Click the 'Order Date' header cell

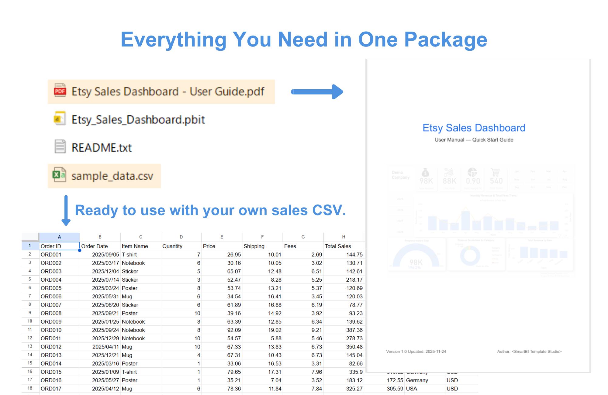(x=100, y=246)
